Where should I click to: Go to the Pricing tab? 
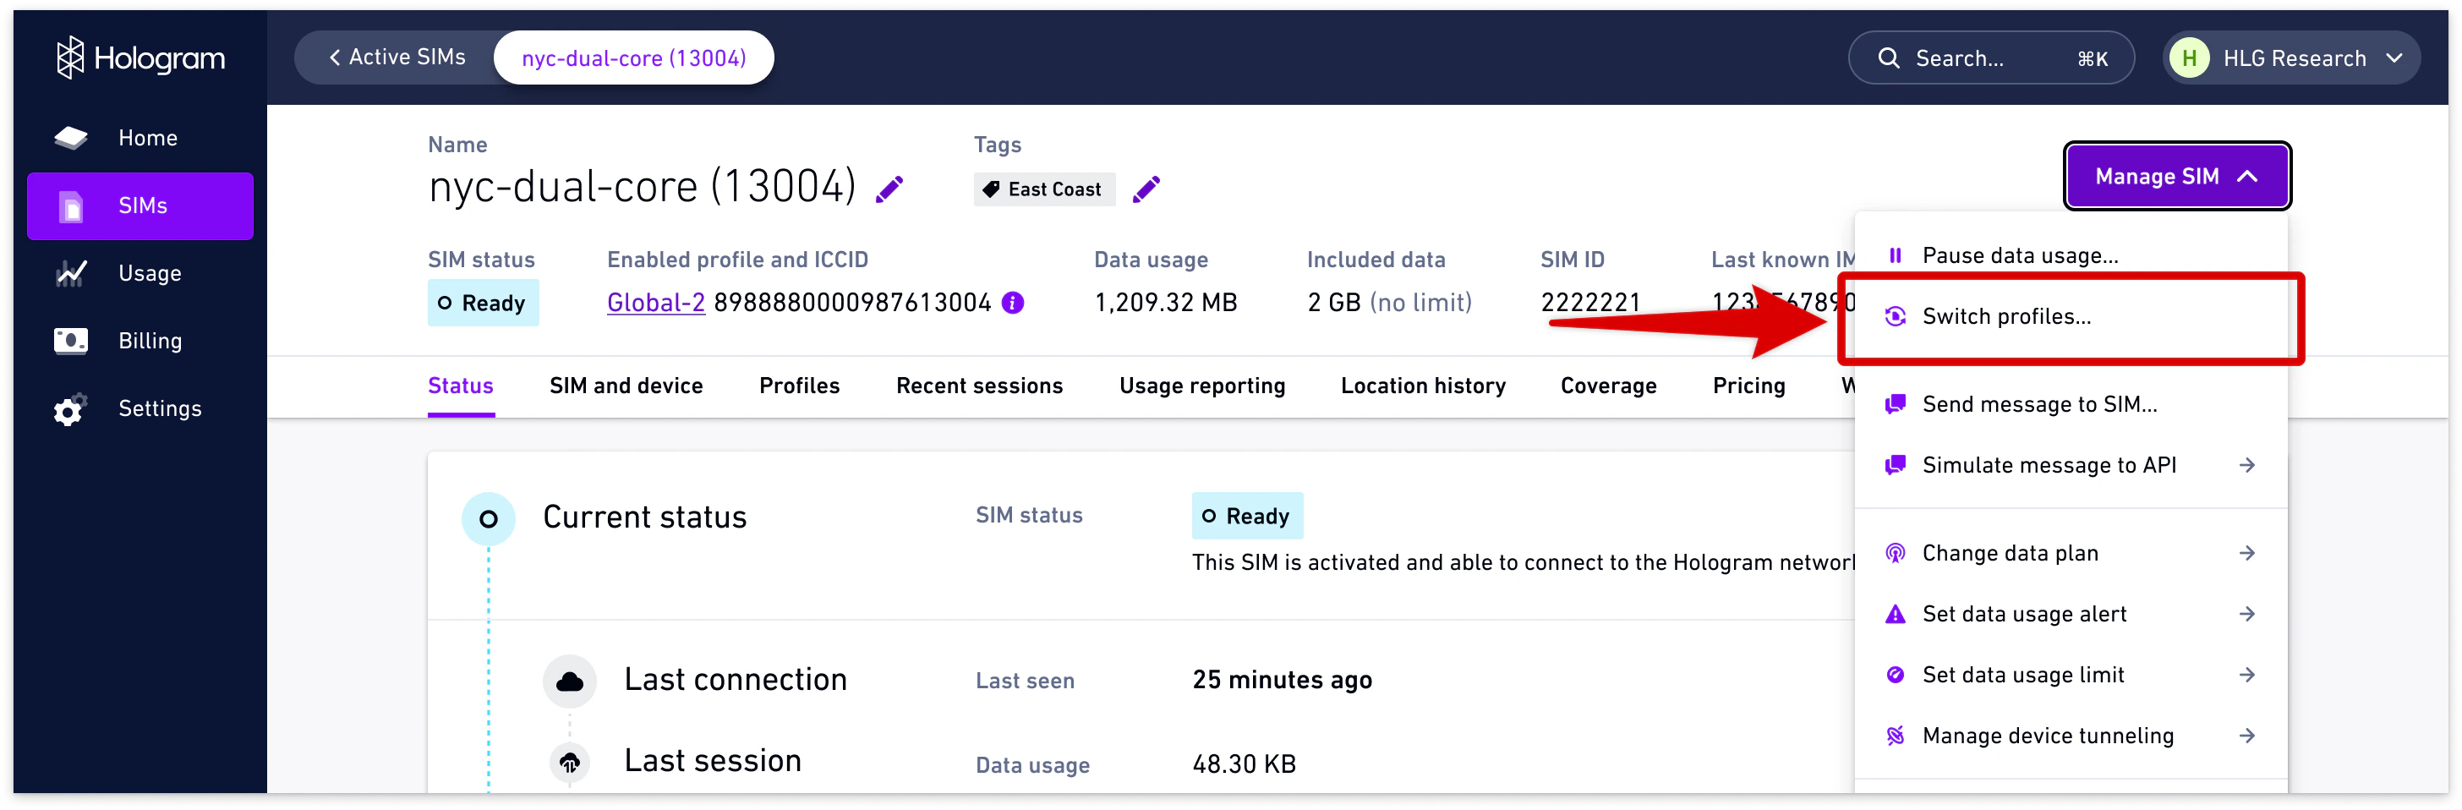(1749, 386)
